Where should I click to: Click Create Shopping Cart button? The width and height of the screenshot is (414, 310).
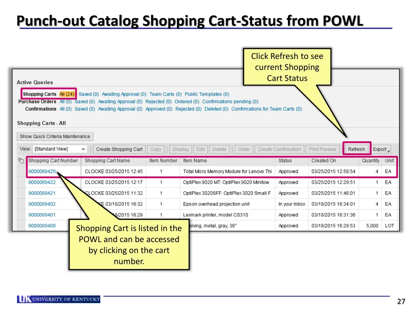click(x=119, y=149)
